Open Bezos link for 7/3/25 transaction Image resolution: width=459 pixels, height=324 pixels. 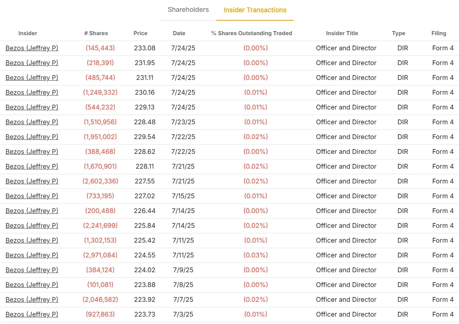click(32, 314)
